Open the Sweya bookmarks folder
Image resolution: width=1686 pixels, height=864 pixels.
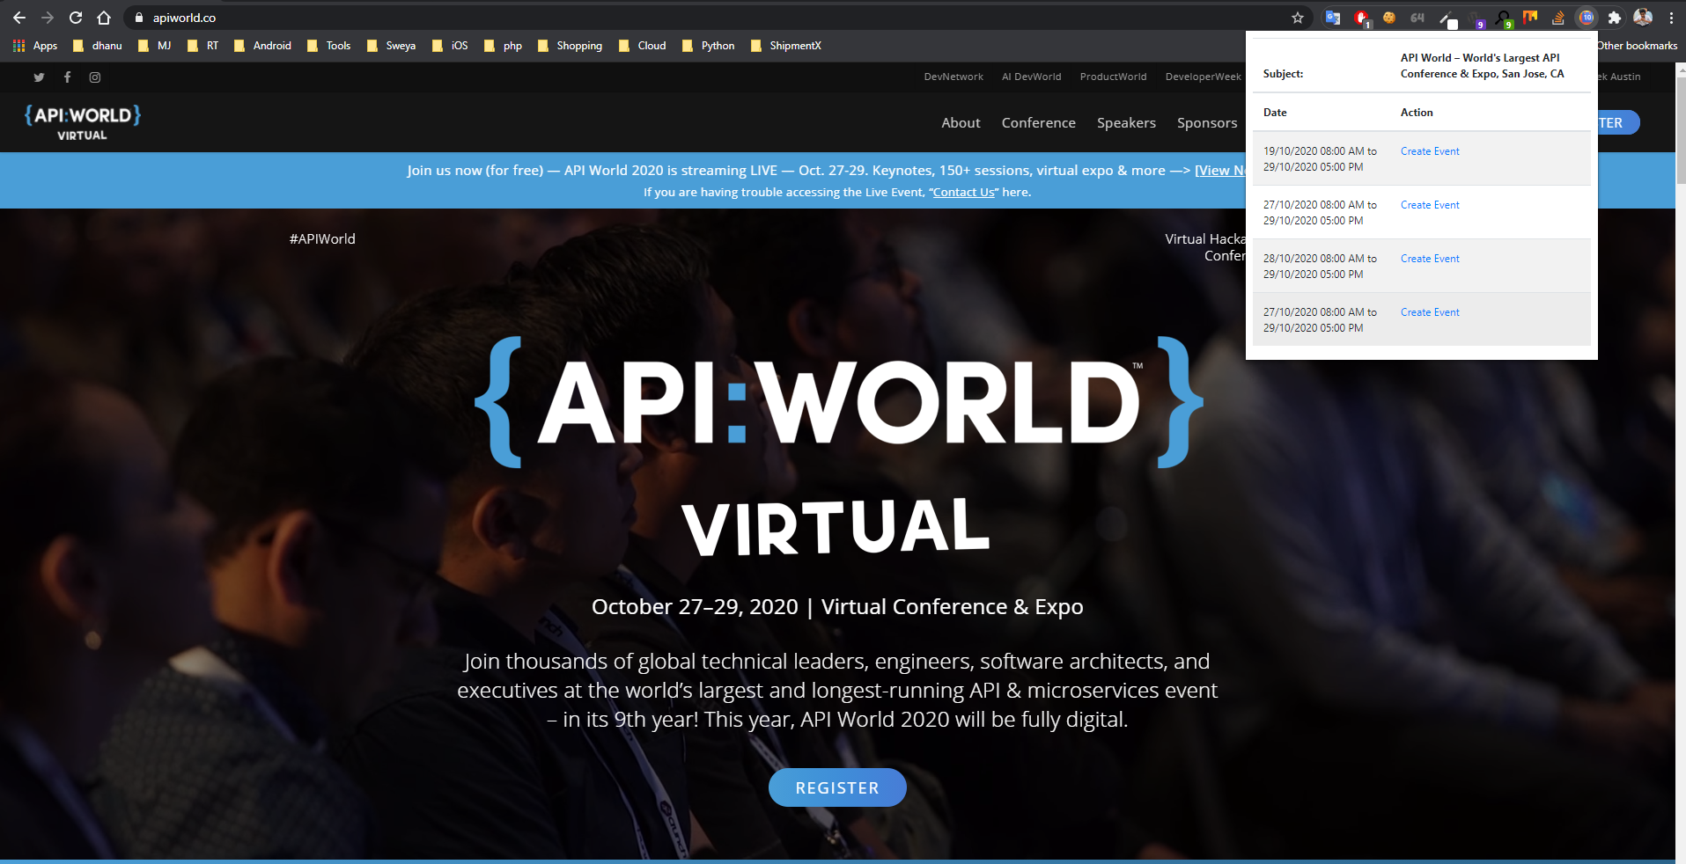click(x=391, y=46)
